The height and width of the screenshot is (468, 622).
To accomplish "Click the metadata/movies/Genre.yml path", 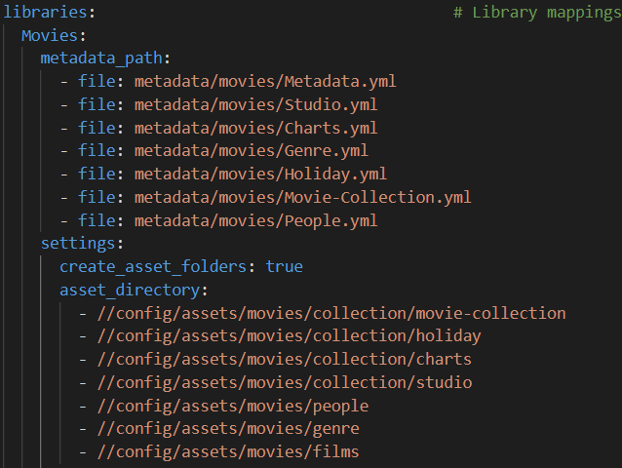I will point(252,151).
